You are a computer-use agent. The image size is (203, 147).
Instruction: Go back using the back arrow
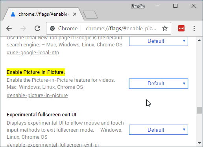[x=9, y=28]
